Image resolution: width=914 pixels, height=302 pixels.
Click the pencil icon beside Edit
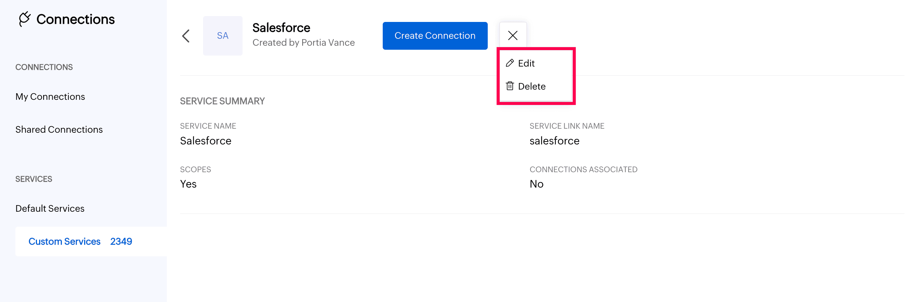coord(510,63)
